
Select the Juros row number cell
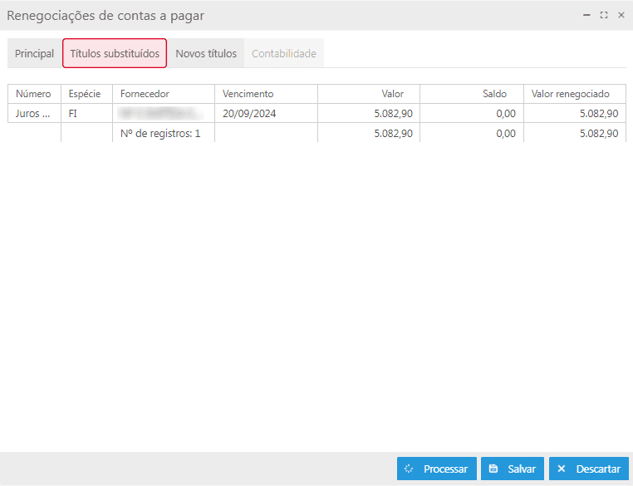(33, 114)
